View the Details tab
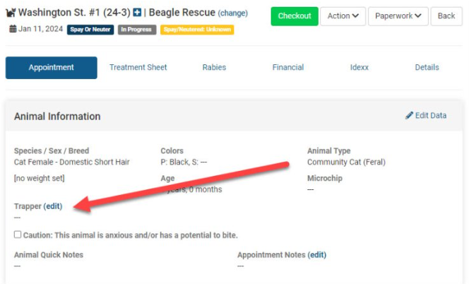The height and width of the screenshot is (284, 469). tap(427, 68)
